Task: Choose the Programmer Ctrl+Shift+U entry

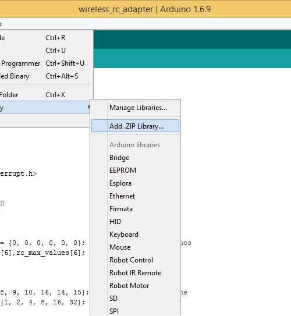Action: click(x=46, y=63)
